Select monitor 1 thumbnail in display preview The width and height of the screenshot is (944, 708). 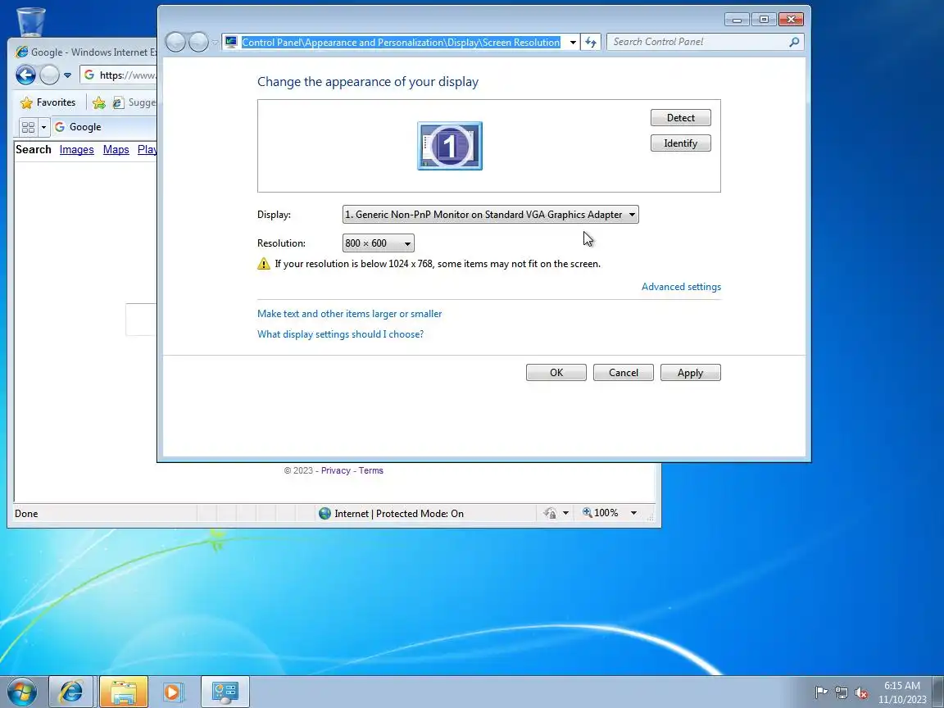click(x=450, y=146)
